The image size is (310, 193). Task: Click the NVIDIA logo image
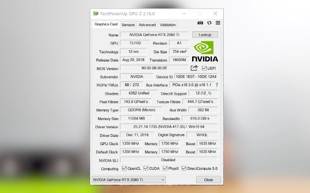[x=205, y=51]
